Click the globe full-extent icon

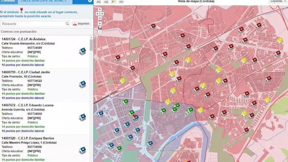tap(100, 27)
